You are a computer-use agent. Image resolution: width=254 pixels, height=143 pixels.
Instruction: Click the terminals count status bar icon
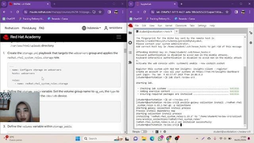(157, 131)
